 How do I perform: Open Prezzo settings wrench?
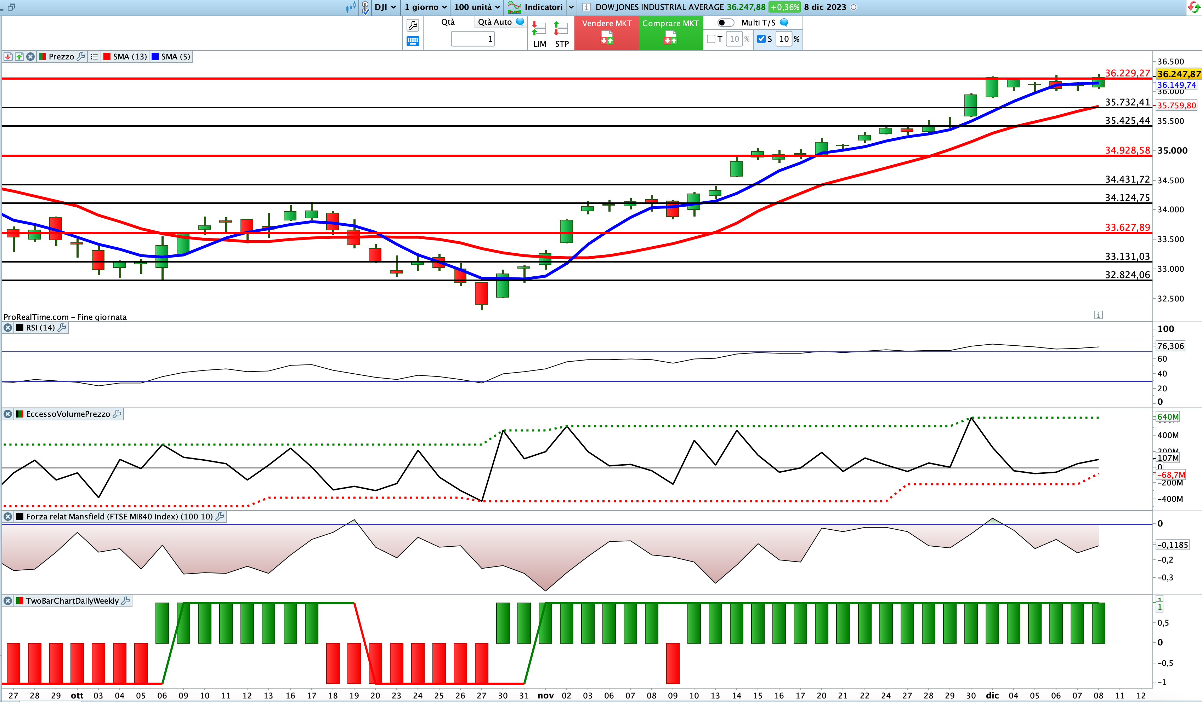click(81, 56)
